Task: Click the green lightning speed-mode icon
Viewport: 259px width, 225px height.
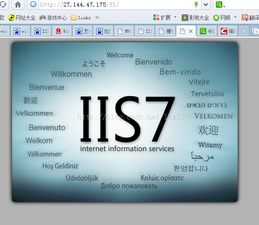Action: pos(196,5)
